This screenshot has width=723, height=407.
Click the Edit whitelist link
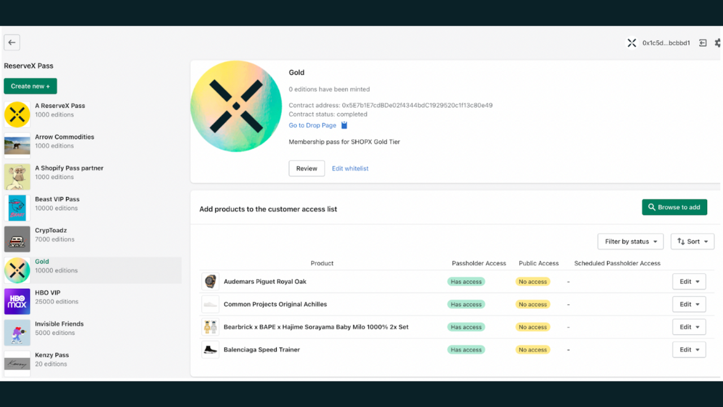point(350,168)
